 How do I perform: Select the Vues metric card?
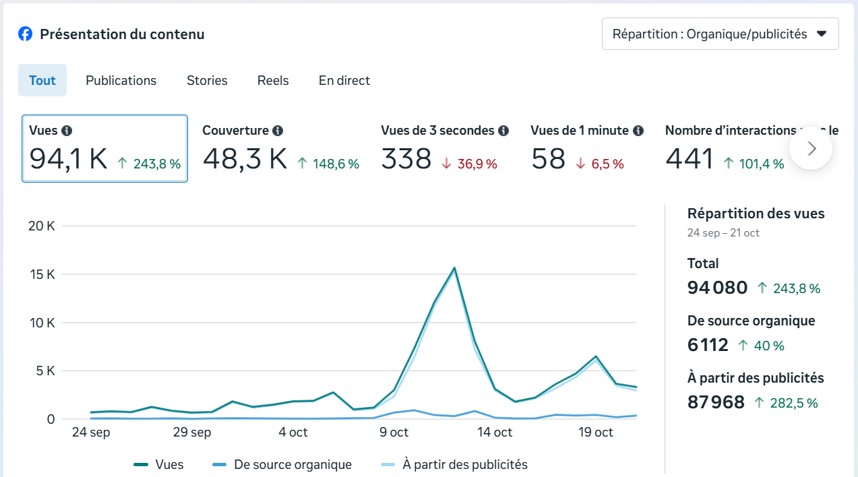[104, 149]
